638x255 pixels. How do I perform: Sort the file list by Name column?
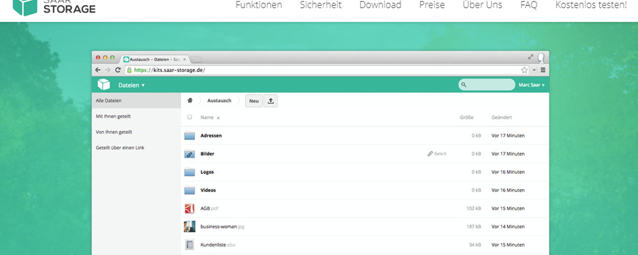[207, 117]
